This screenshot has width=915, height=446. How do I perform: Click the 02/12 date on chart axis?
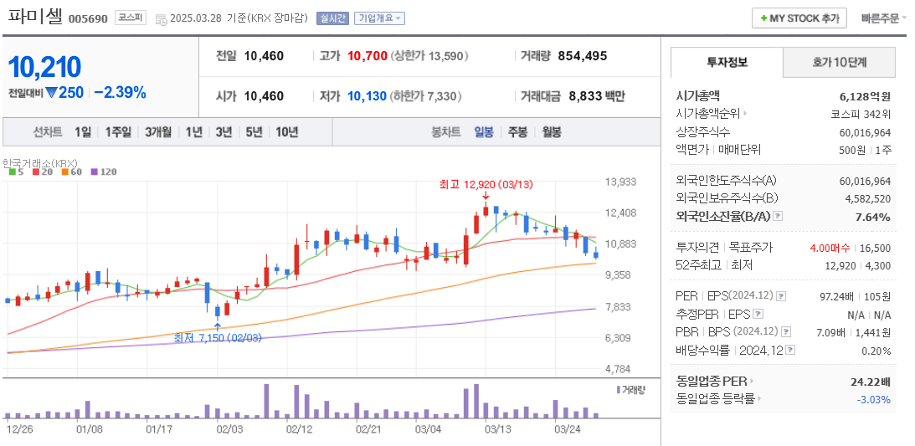[x=301, y=429]
